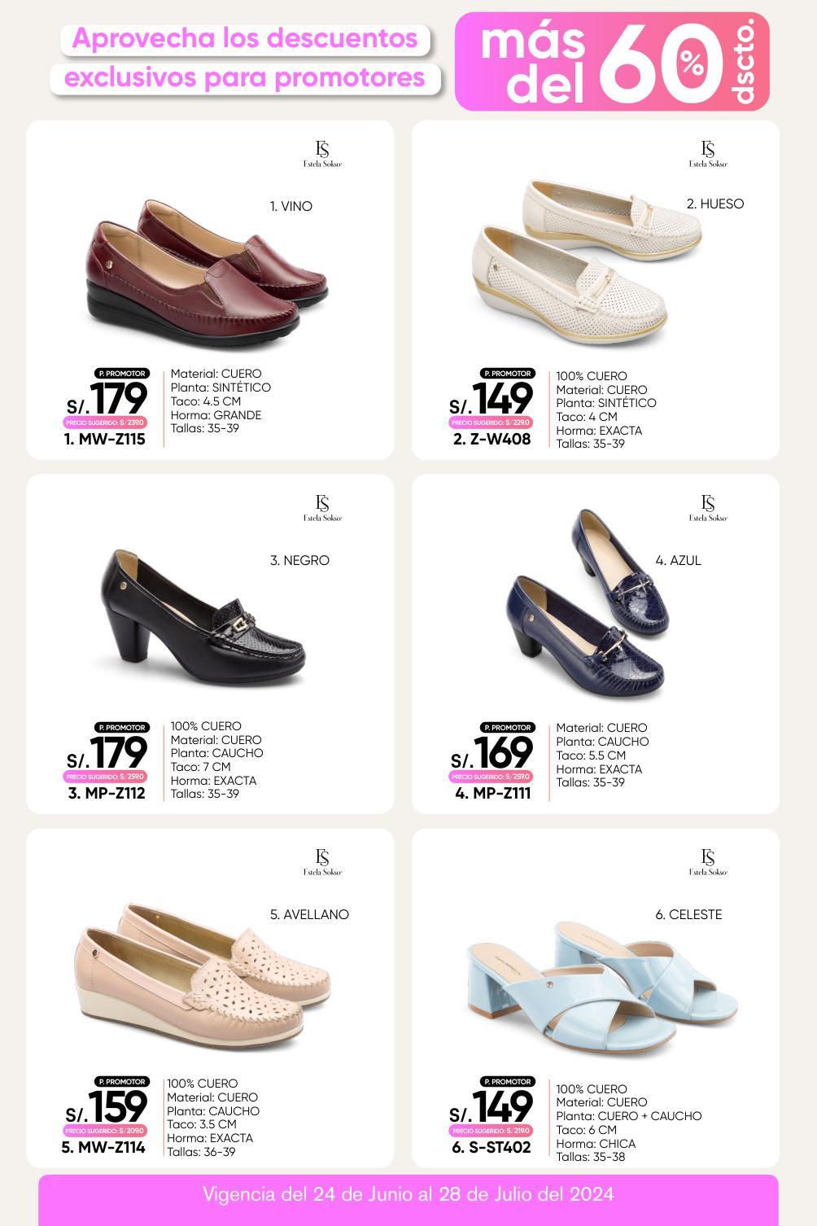The image size is (817, 1226).
Task: Click the Estela Sokso logo above celeste sandals
Action: (708, 861)
